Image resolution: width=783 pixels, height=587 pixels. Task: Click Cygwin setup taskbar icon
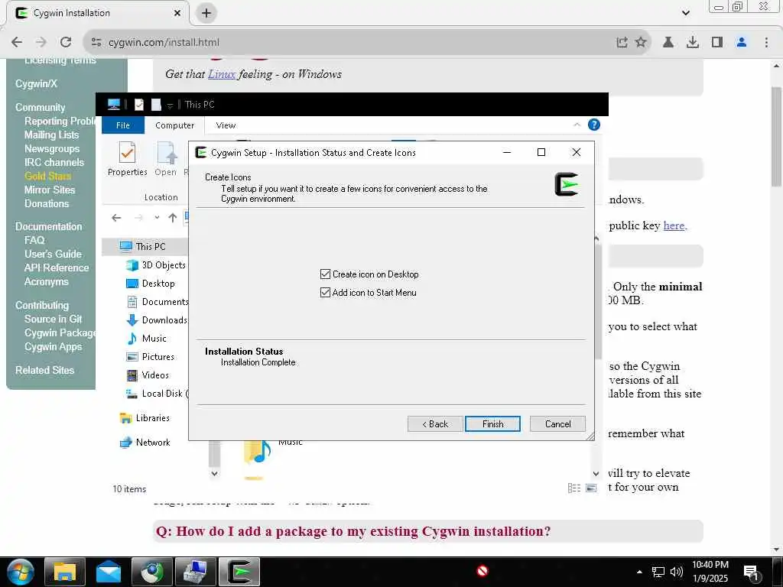click(239, 572)
